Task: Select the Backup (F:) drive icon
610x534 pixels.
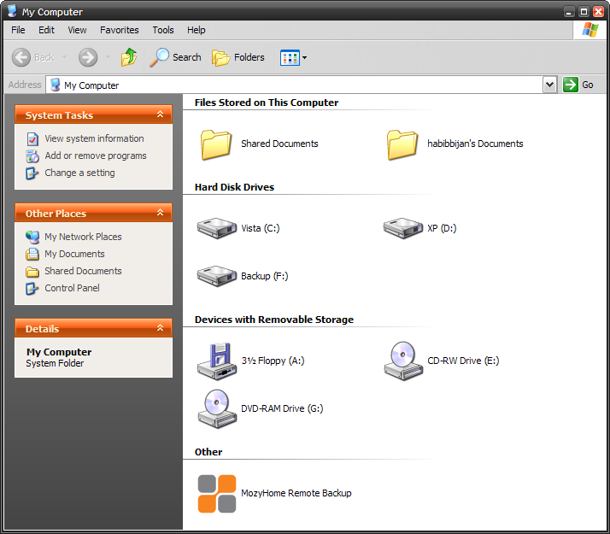Action: point(217,276)
